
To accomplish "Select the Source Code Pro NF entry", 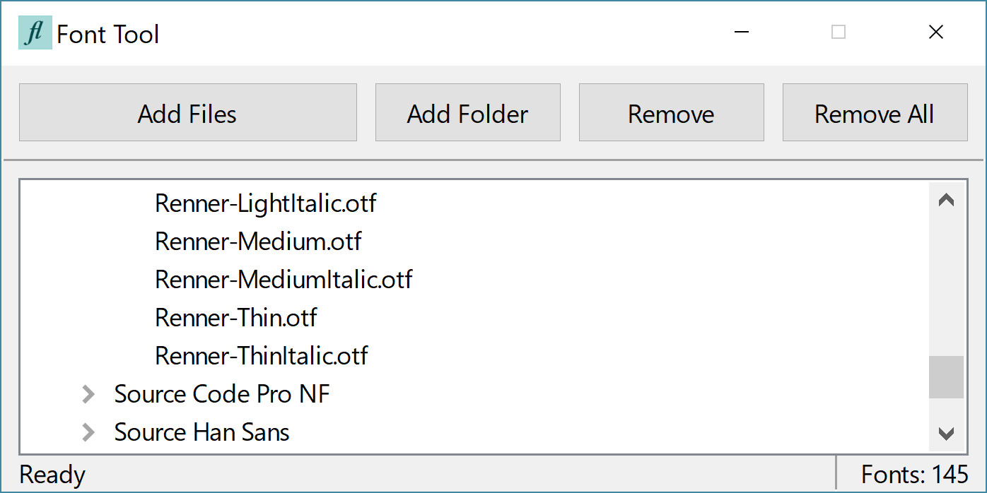I will coord(222,394).
